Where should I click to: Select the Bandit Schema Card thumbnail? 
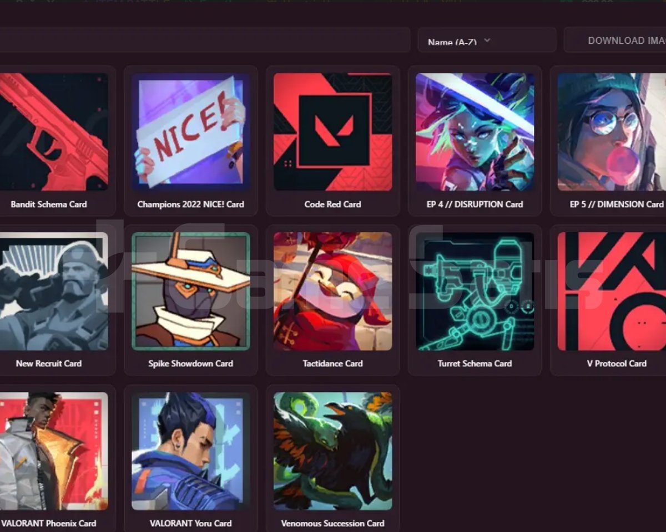(54, 132)
